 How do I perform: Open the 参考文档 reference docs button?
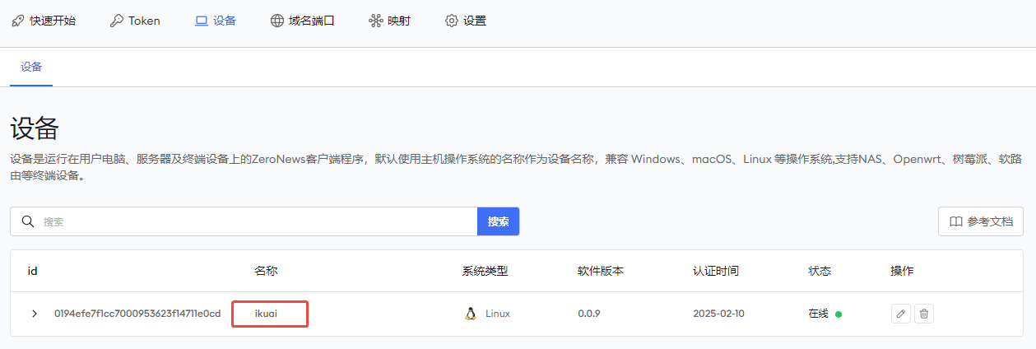[981, 221]
